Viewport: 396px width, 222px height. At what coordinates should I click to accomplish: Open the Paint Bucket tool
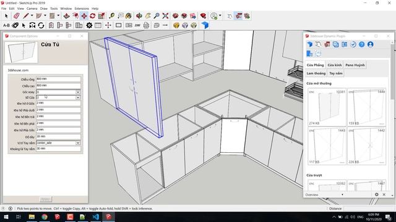(129, 16)
